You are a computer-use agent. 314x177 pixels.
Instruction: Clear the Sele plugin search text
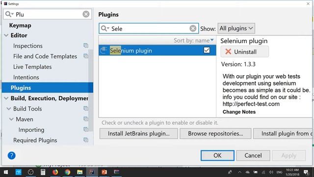(193, 29)
